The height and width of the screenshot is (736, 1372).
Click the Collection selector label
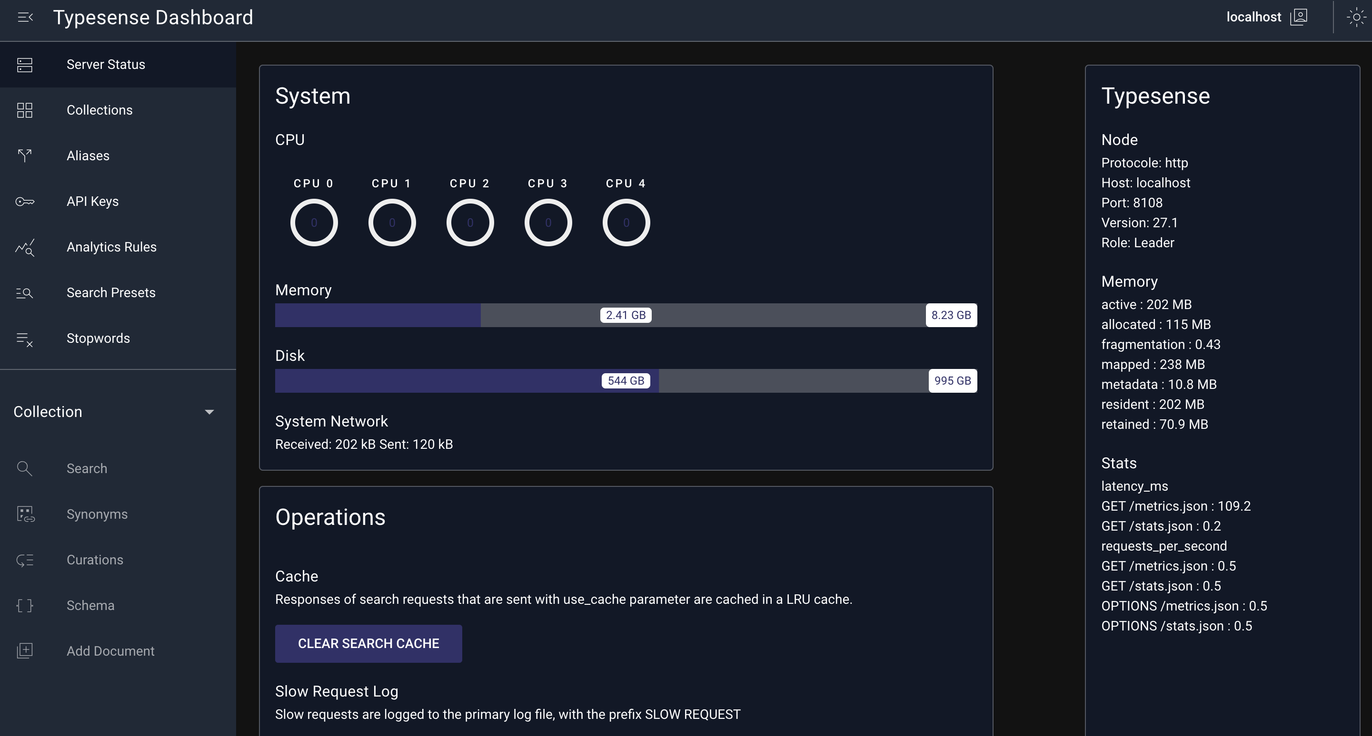48,412
